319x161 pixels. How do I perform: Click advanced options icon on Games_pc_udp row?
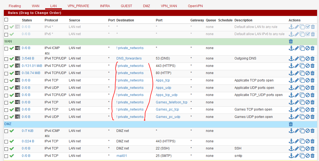pos(18,117)
